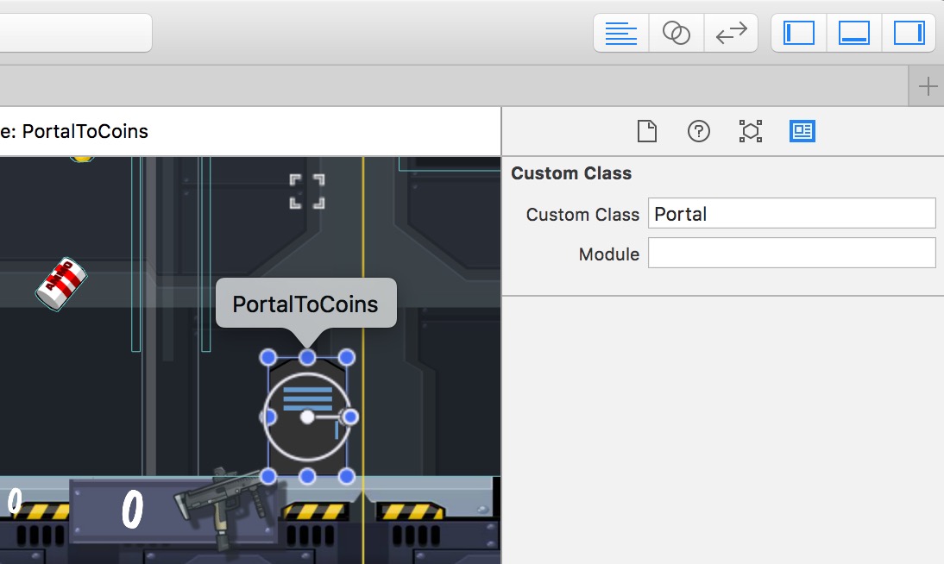Click the empty Module text field

click(x=791, y=253)
